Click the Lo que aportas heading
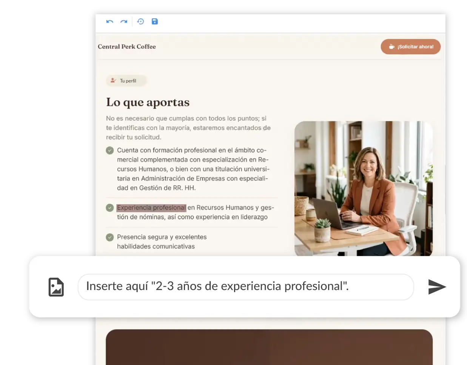Image resolution: width=467 pixels, height=365 pixels. coord(148,102)
